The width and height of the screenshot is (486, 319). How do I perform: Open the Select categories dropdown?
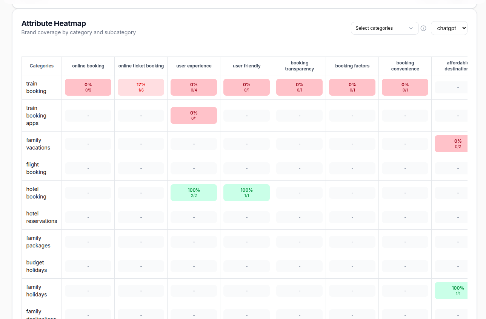(x=384, y=28)
